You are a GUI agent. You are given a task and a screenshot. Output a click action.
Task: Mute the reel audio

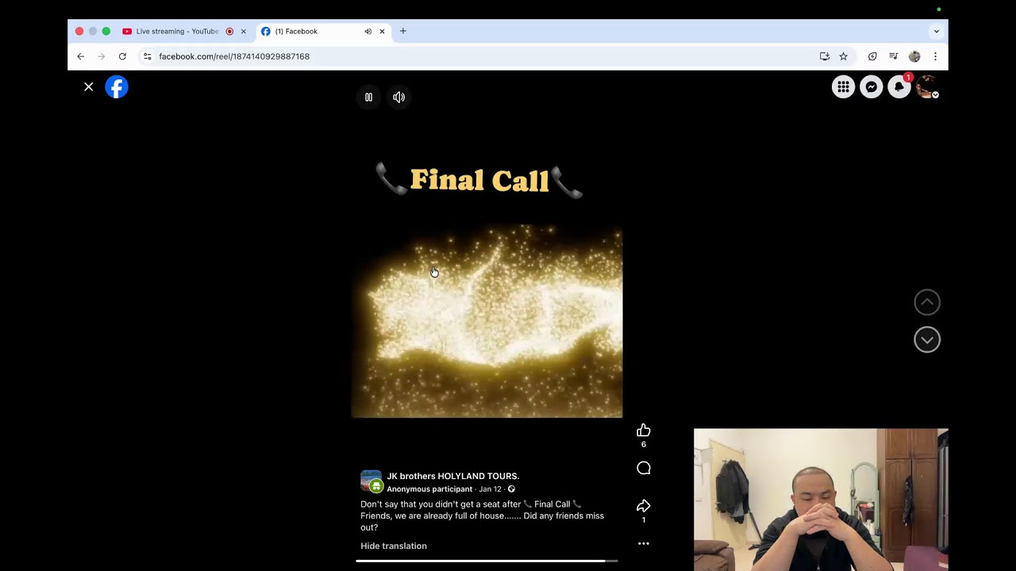coord(398,97)
